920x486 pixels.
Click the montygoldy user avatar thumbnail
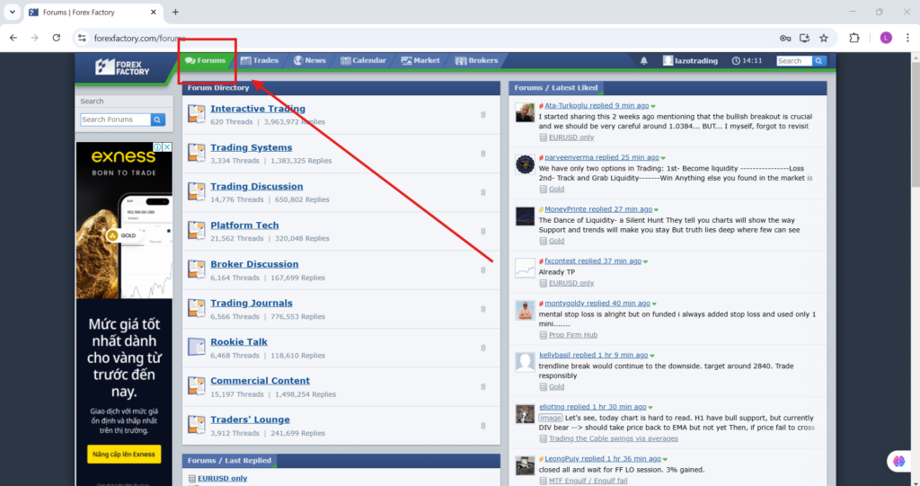point(525,310)
